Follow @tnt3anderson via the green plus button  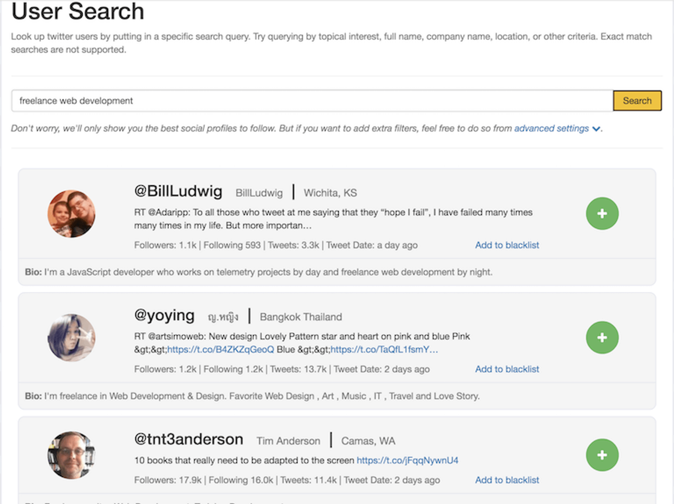pyautogui.click(x=602, y=455)
